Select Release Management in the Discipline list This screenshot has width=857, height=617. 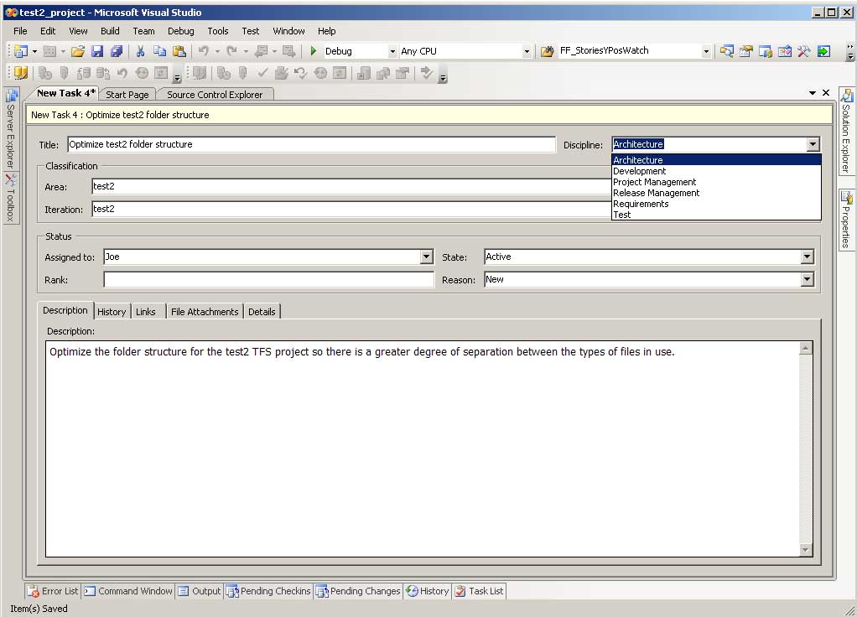[716, 193]
